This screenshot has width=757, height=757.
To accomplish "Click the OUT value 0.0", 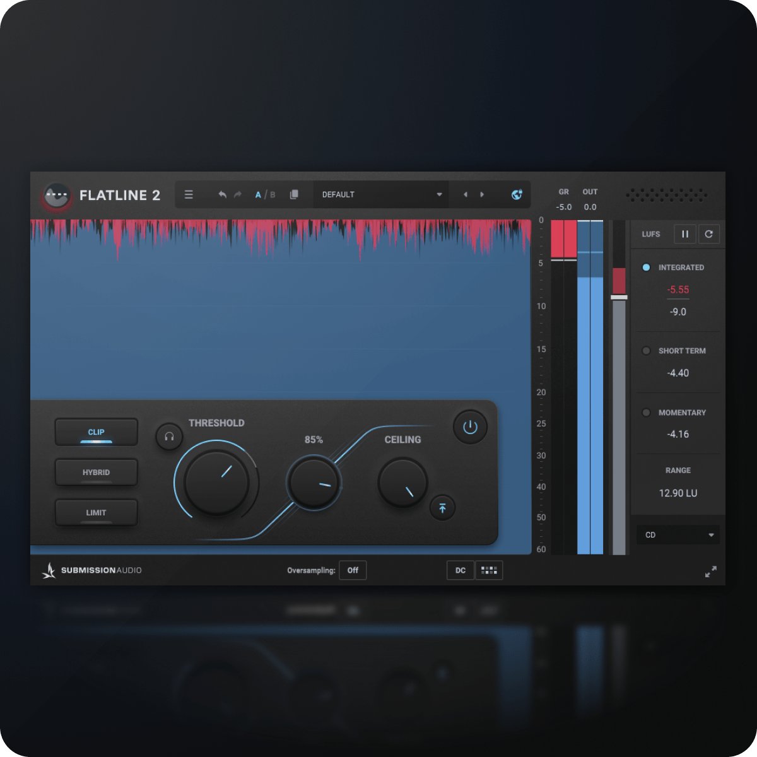I will (x=590, y=207).
